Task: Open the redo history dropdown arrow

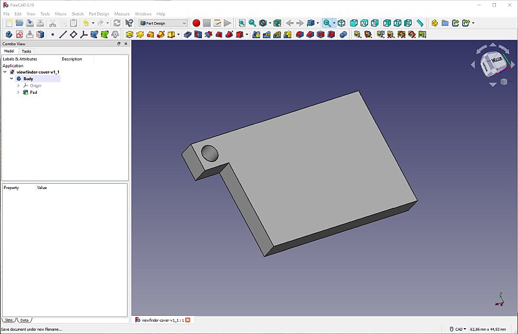Action: tap(107, 23)
